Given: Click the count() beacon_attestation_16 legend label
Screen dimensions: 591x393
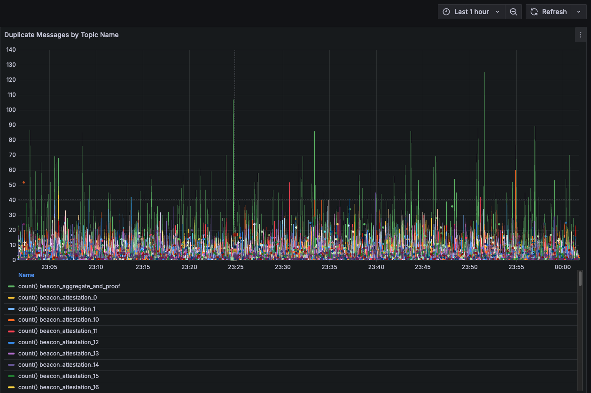Looking at the screenshot, I should 59,387.
